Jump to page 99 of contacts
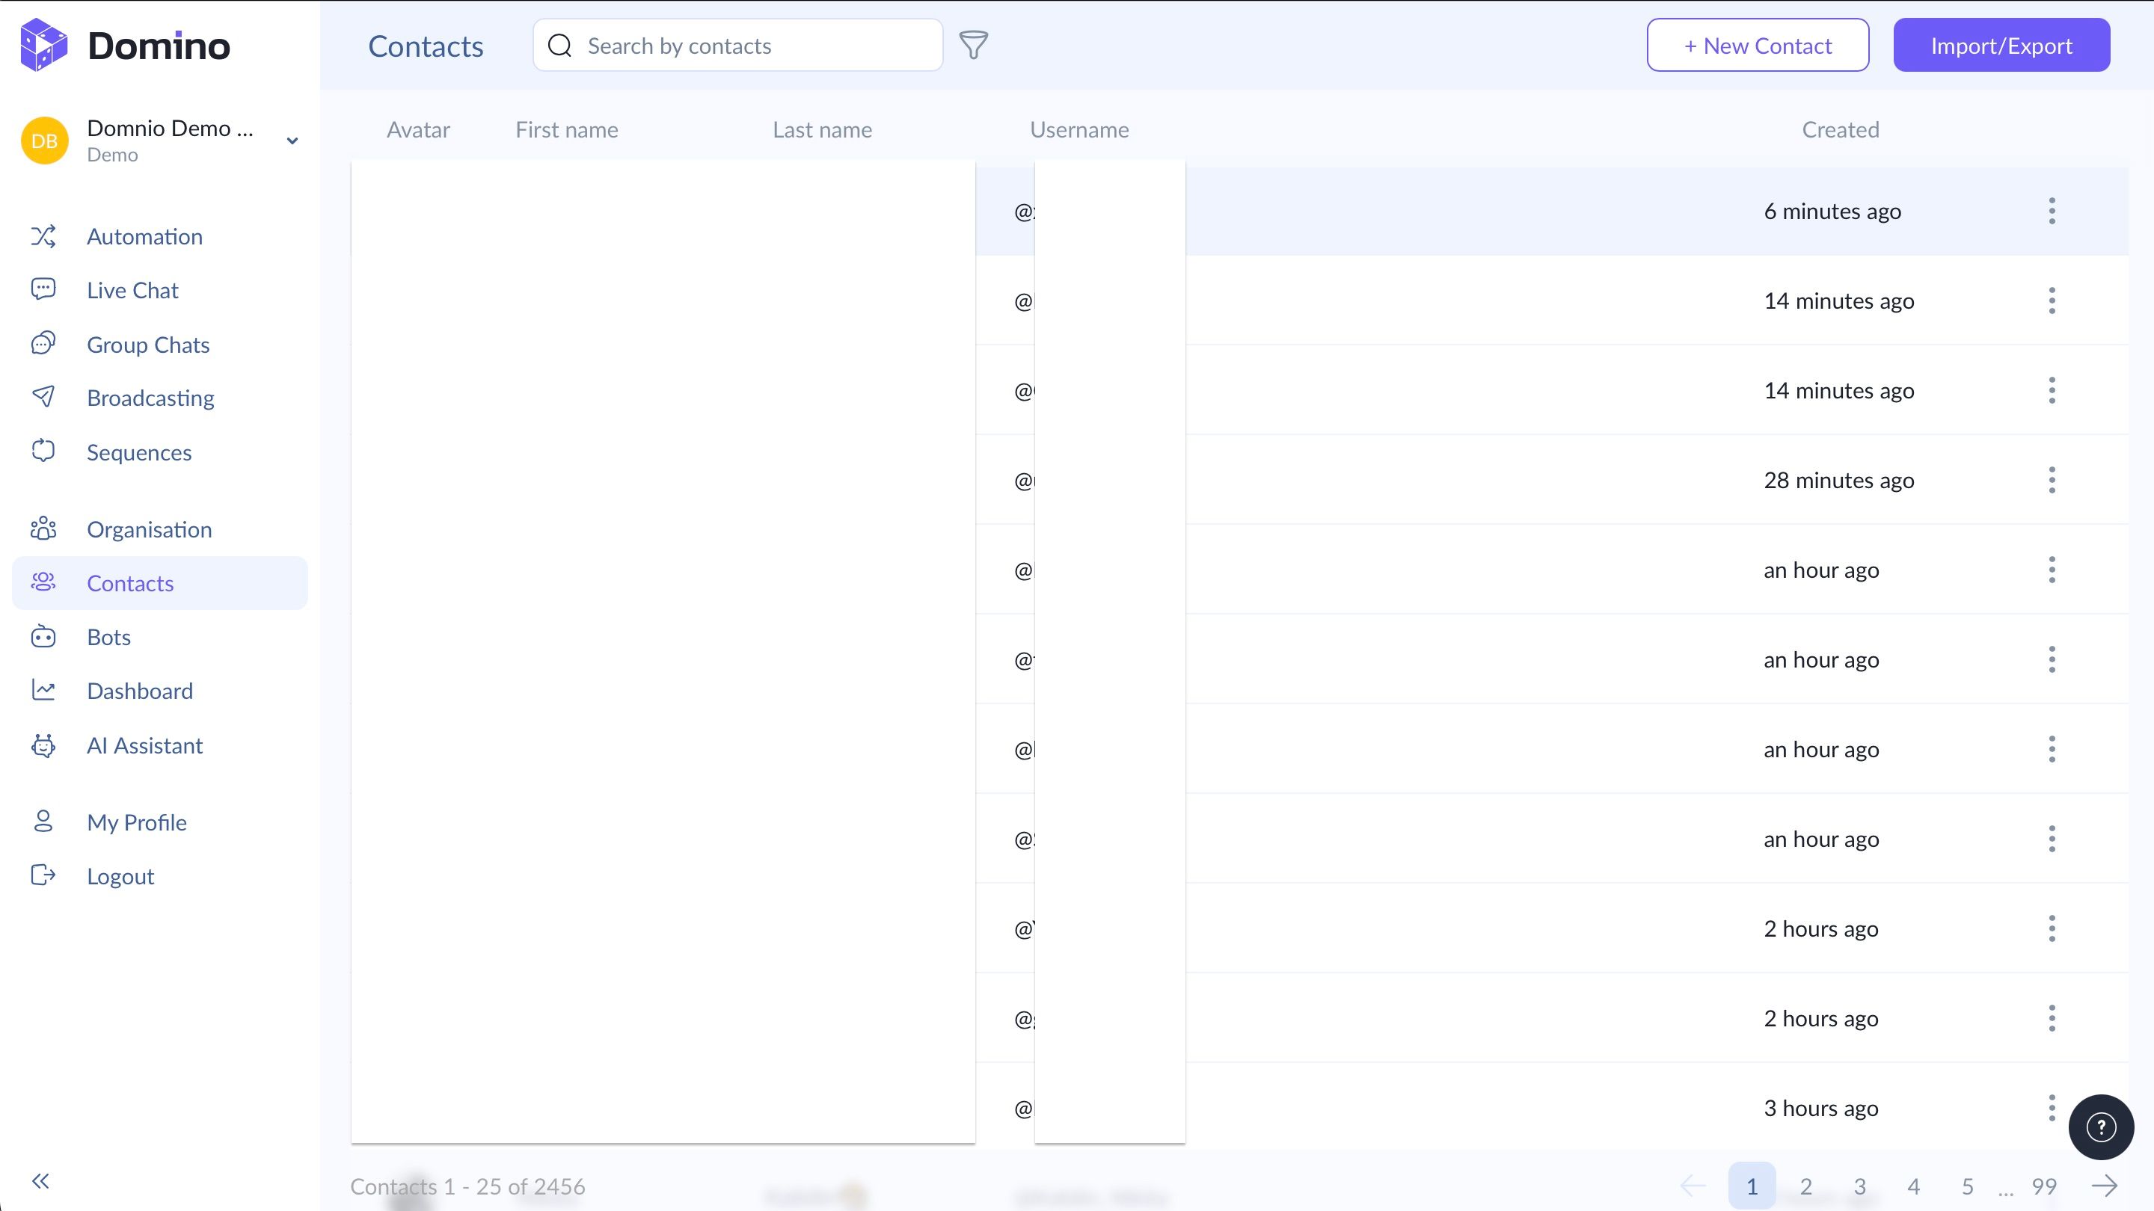 coord(2043,1186)
